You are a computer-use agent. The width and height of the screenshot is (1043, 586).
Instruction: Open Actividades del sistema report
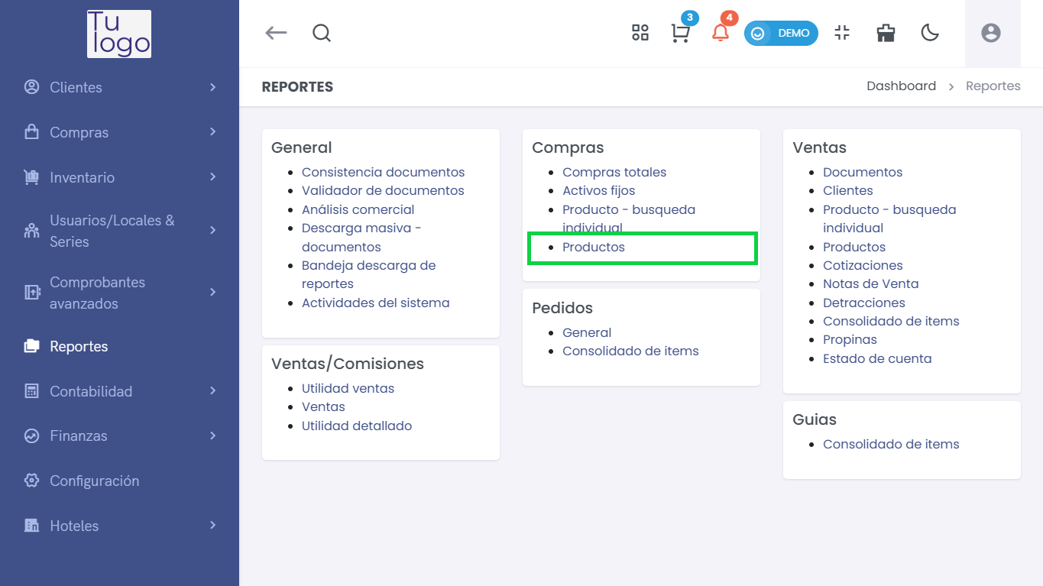point(375,303)
